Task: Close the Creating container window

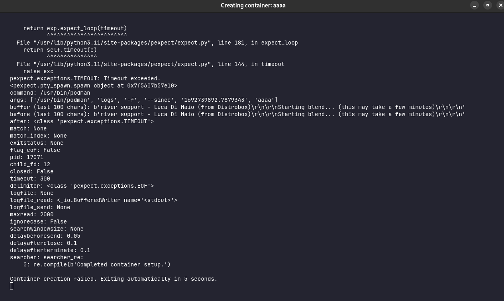Action: pyautogui.click(x=500, y=5)
